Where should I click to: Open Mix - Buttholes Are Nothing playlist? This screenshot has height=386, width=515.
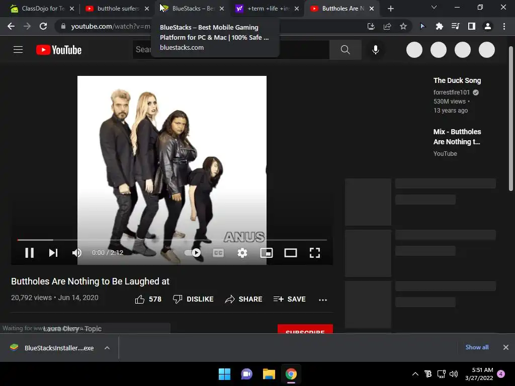pos(457,137)
